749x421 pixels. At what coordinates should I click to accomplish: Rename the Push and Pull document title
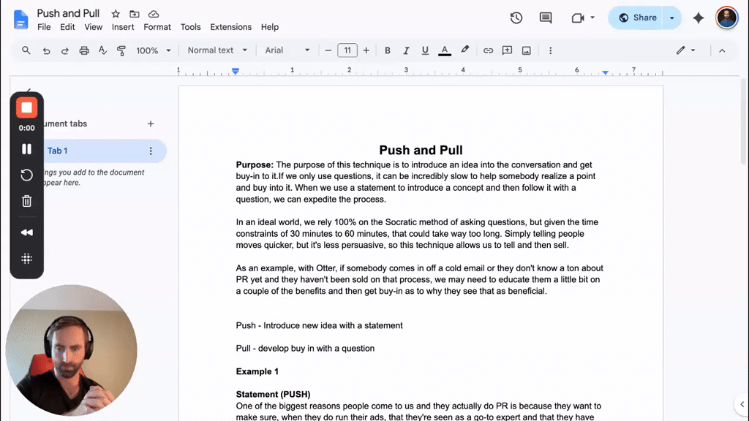tap(68, 13)
